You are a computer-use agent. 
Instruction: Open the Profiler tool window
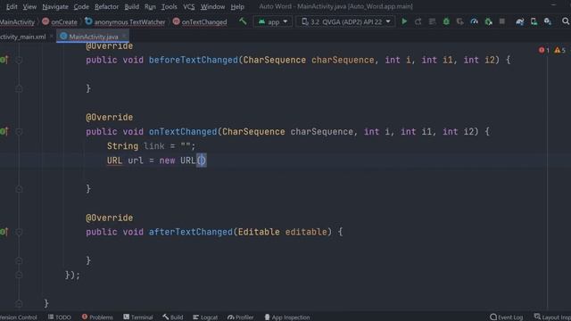[240, 317]
